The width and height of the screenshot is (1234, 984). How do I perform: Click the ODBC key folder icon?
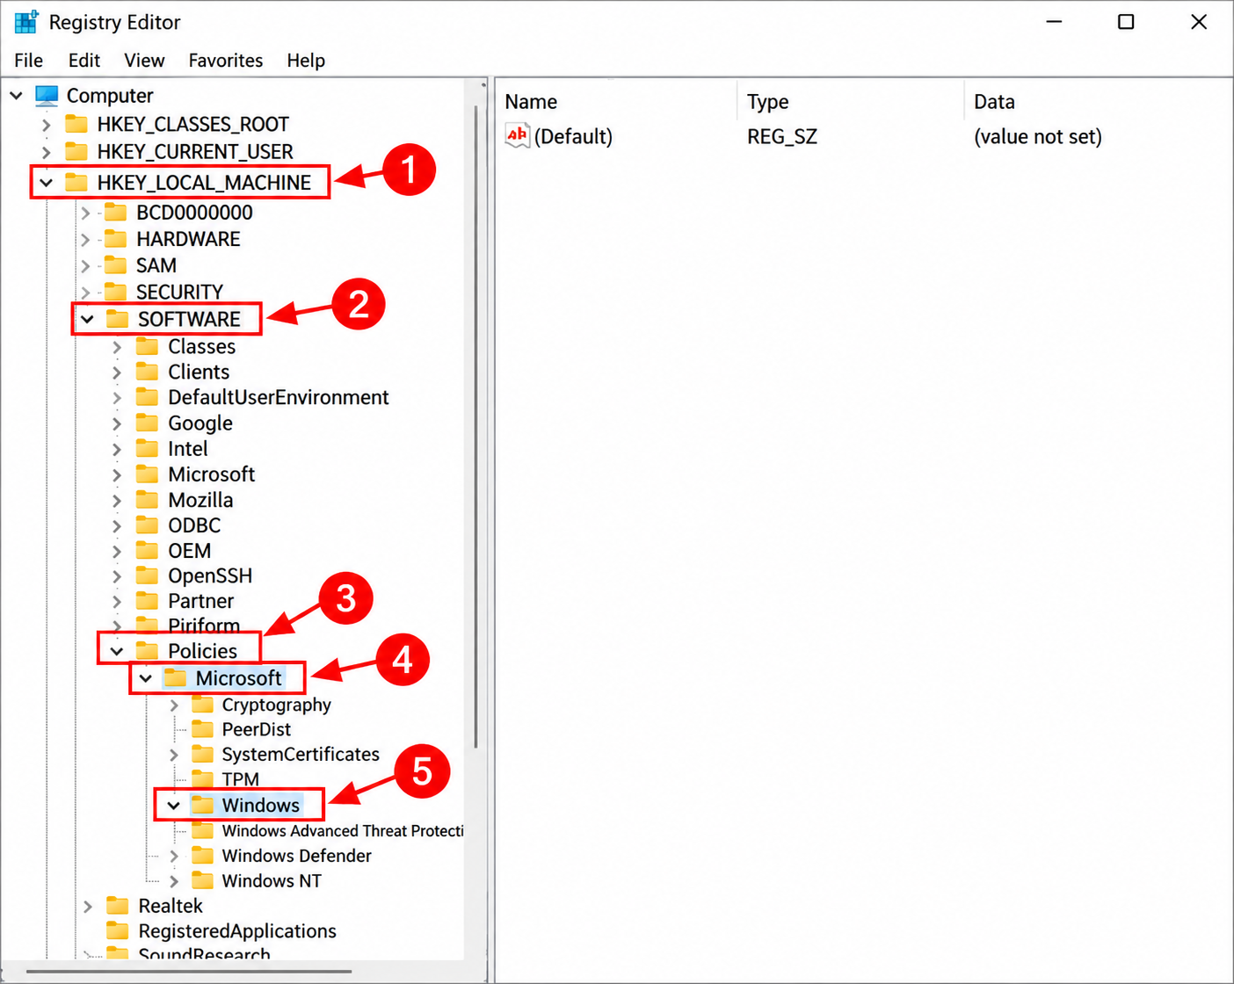(147, 525)
